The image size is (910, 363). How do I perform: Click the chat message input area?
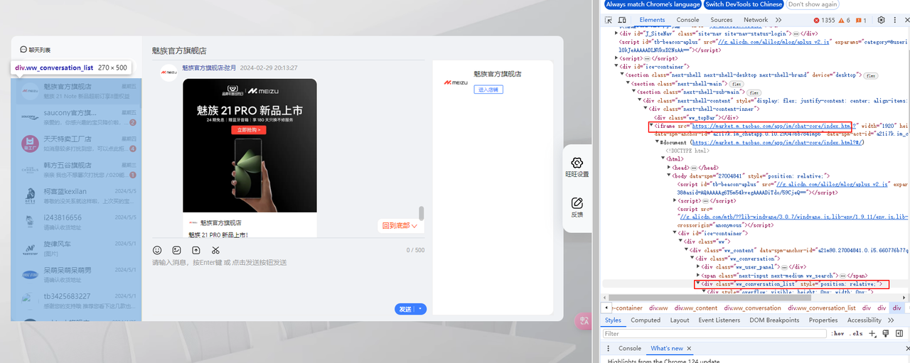point(288,278)
